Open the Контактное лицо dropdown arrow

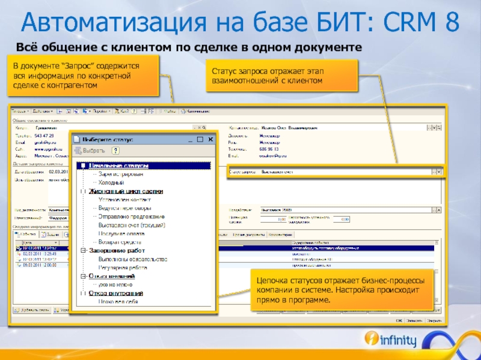[x=434, y=128]
